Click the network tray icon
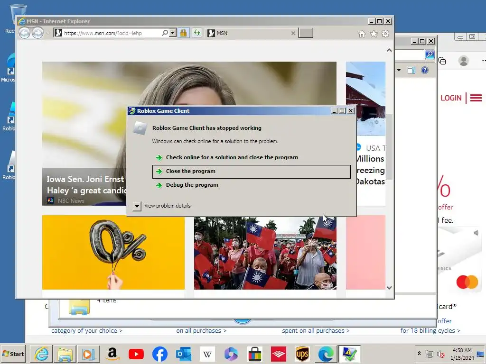This screenshot has width=486, height=364. pyautogui.click(x=429, y=354)
